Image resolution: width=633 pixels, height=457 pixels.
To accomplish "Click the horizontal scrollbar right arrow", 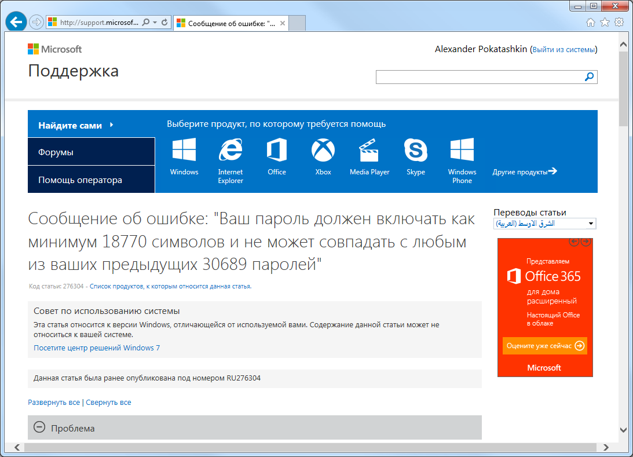I will point(606,447).
